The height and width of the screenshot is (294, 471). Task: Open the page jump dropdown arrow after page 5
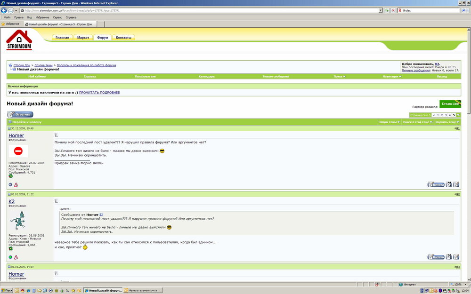458,115
